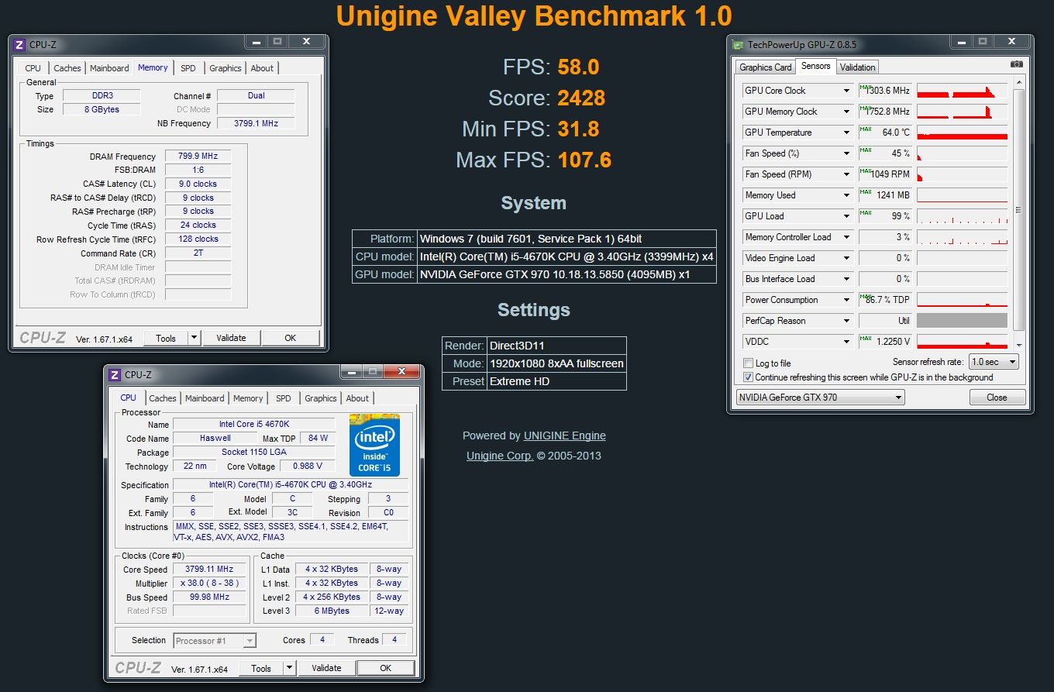Image resolution: width=1054 pixels, height=692 pixels.
Task: Open Fan Speed (%) sensor dropdown
Action: [846, 153]
